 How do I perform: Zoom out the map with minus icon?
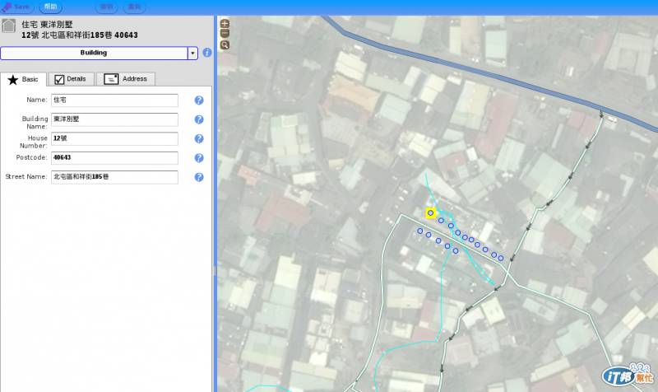pos(225,34)
